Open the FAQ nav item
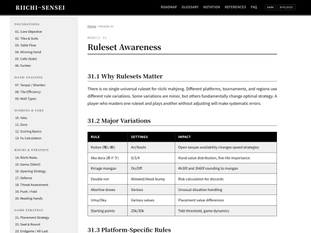Screen dimensions: 311x233 point(253,7)
